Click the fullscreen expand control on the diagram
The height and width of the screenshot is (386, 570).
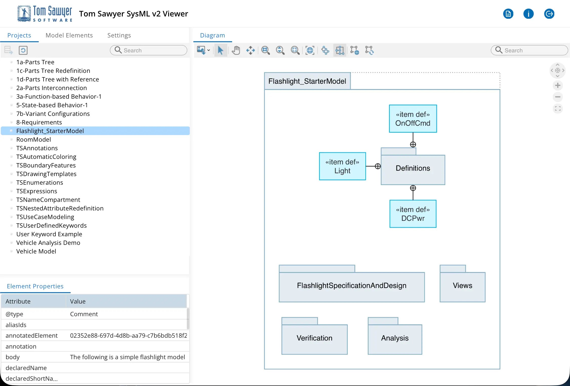tap(558, 109)
